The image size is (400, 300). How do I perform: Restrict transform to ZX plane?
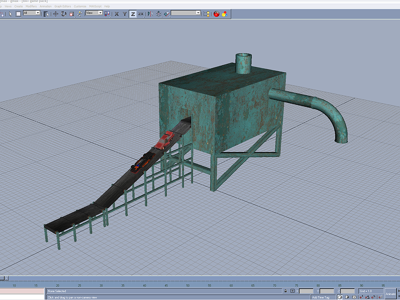tap(141, 14)
